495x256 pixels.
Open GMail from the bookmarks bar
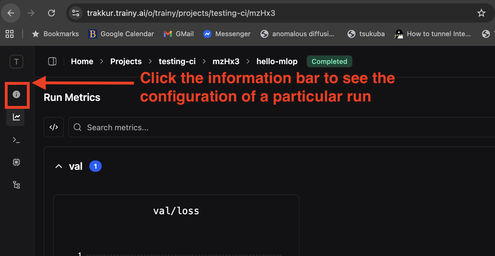pos(178,34)
